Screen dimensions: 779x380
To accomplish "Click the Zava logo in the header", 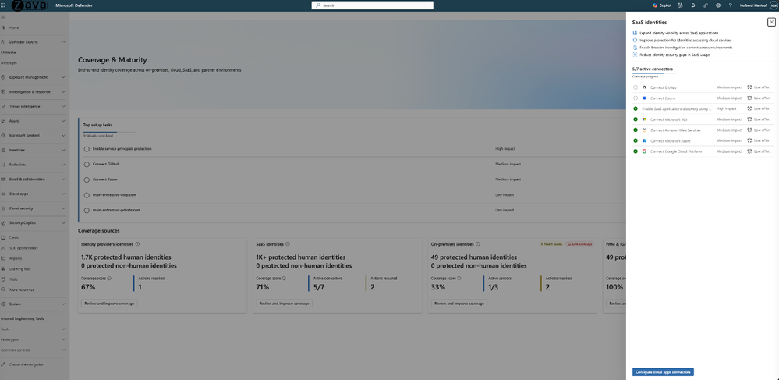I will (29, 5).
